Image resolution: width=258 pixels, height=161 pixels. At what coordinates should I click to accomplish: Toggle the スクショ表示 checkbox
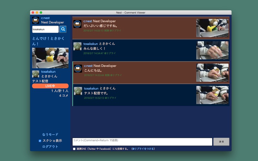[40, 141]
